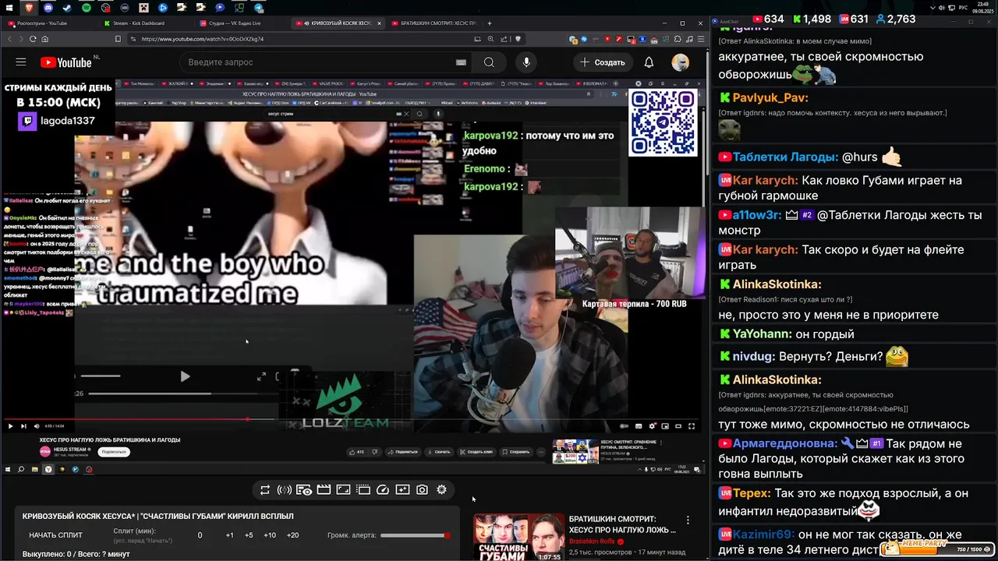Click the YouTube search magnifier button
This screenshot has width=998, height=561.
tap(489, 62)
